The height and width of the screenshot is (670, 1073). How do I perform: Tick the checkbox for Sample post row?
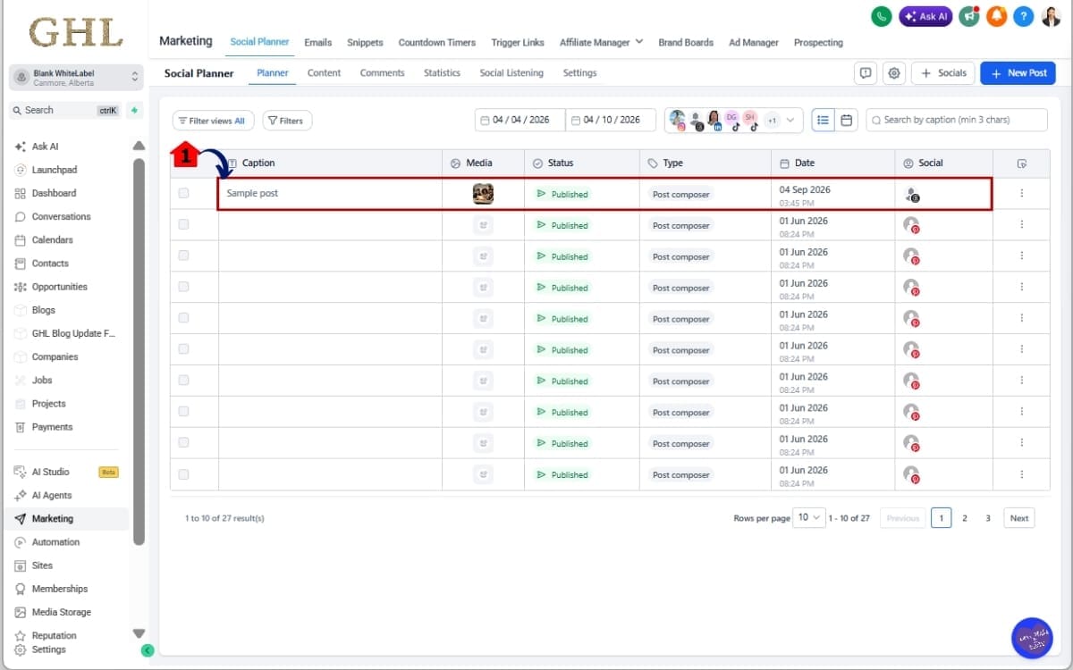click(183, 193)
